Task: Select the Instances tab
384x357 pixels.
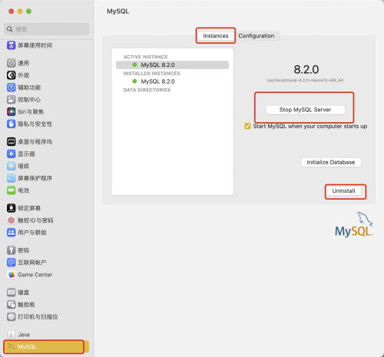Action: [216, 36]
